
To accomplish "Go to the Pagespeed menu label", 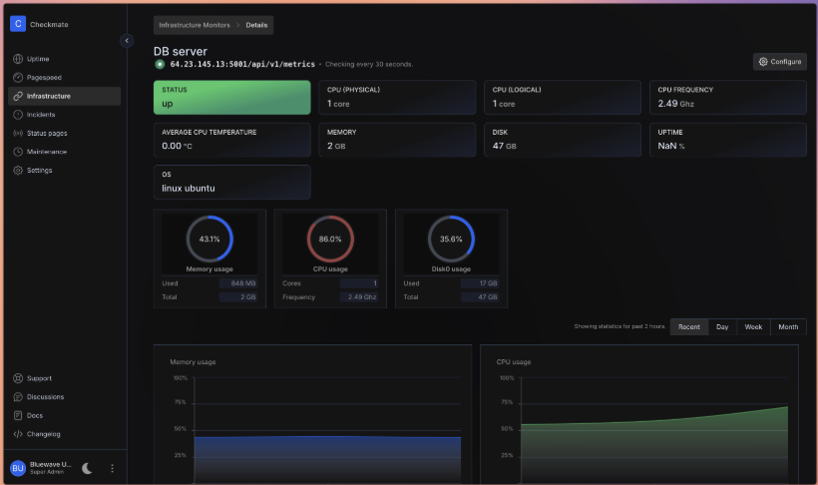I will (x=44, y=77).
